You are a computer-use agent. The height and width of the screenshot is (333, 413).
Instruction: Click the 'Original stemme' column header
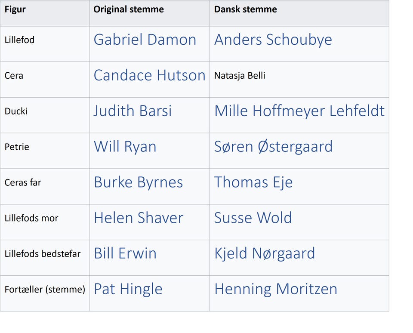[129, 9]
